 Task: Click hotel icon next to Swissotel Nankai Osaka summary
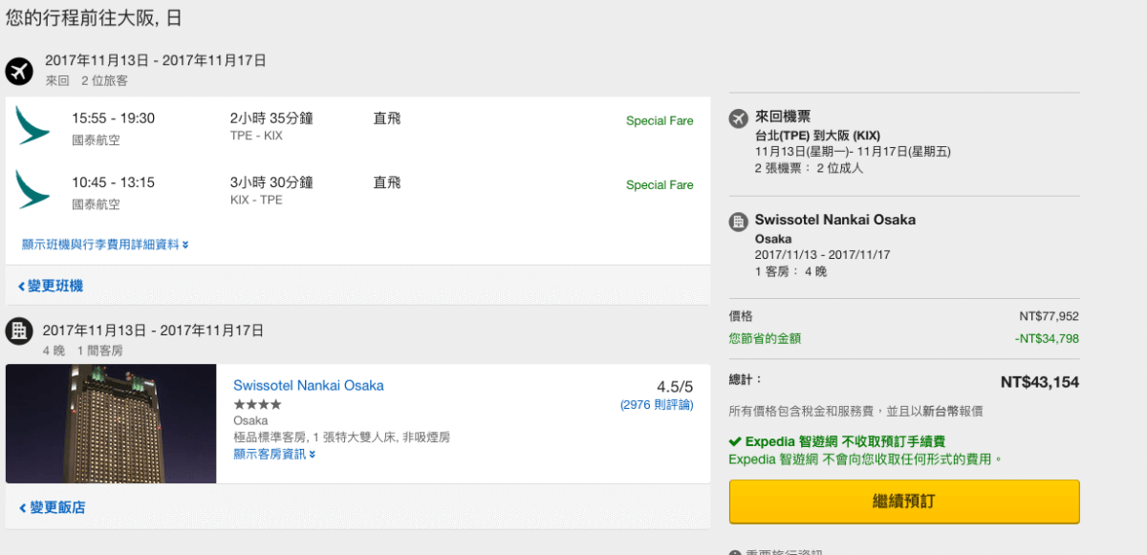738,222
